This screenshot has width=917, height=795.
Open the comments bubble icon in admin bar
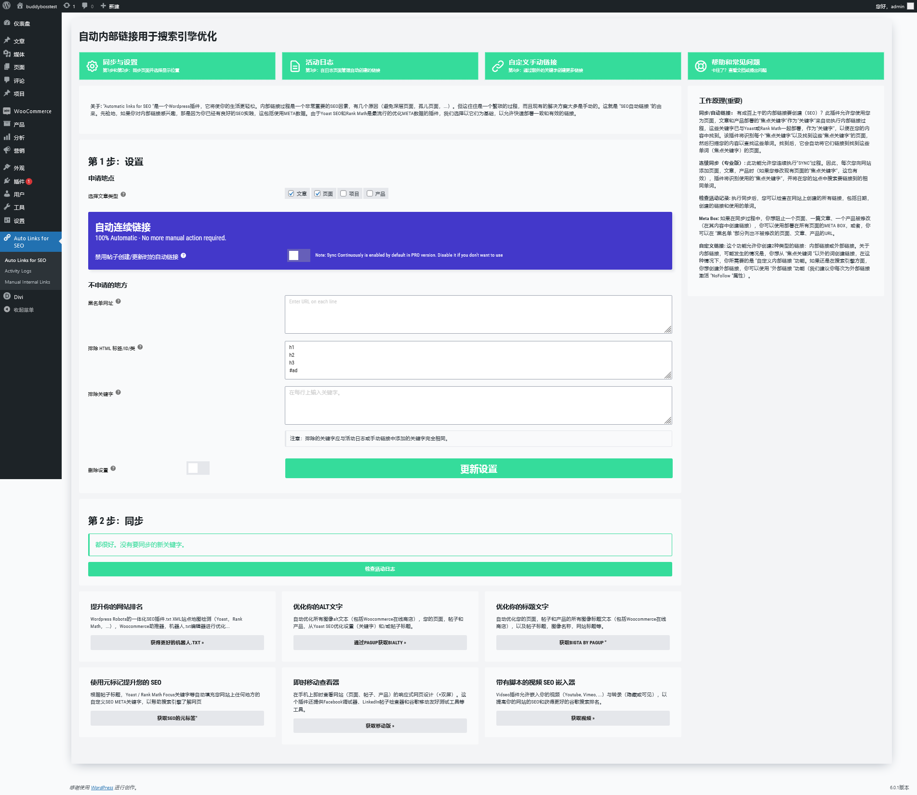85,6
